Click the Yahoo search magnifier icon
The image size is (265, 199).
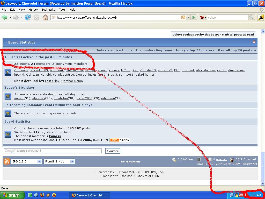tap(251, 17)
